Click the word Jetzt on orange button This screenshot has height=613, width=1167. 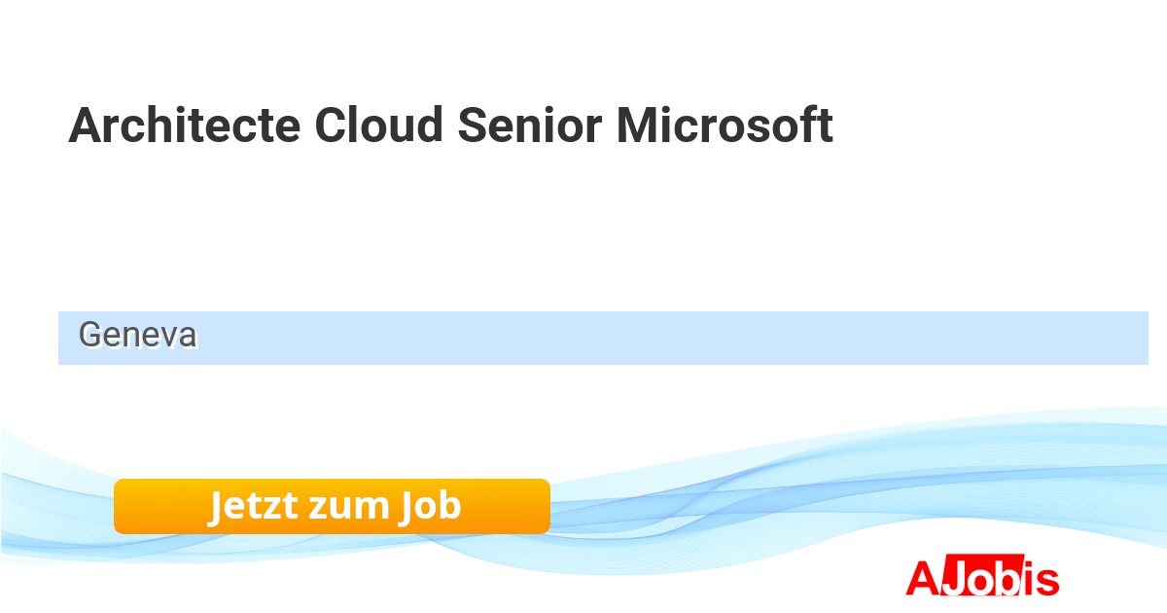click(x=253, y=506)
